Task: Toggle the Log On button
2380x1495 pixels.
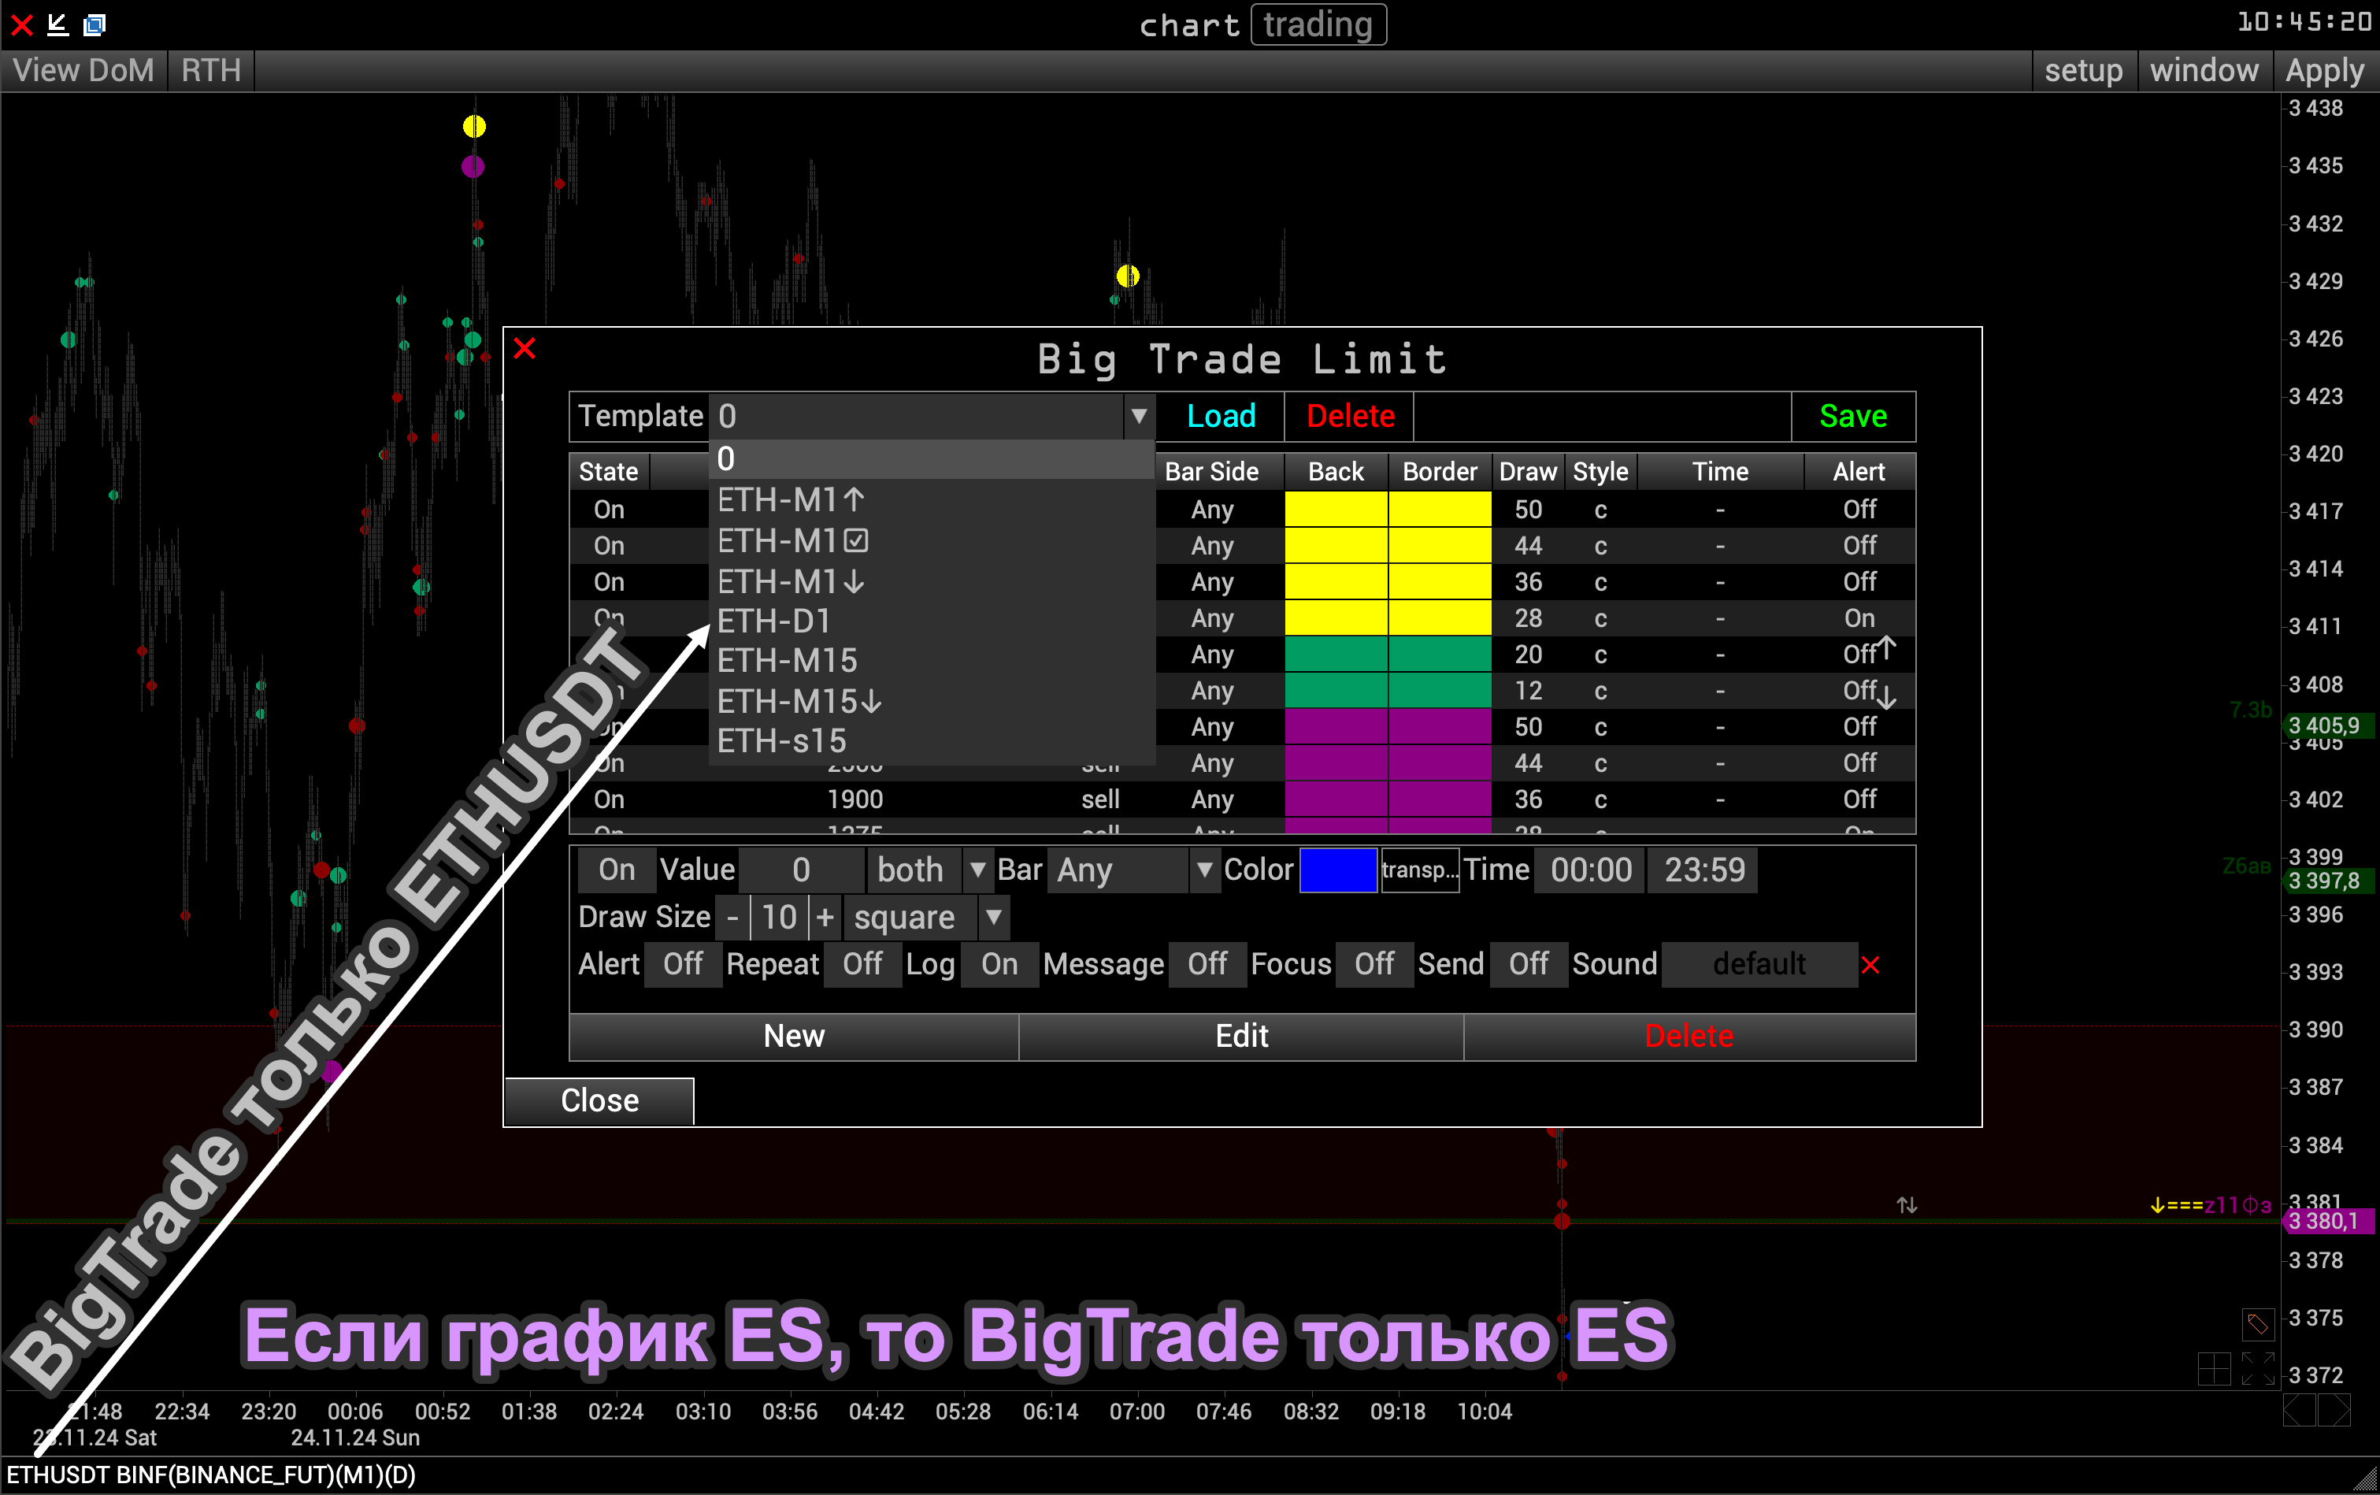Action: pos(999,964)
